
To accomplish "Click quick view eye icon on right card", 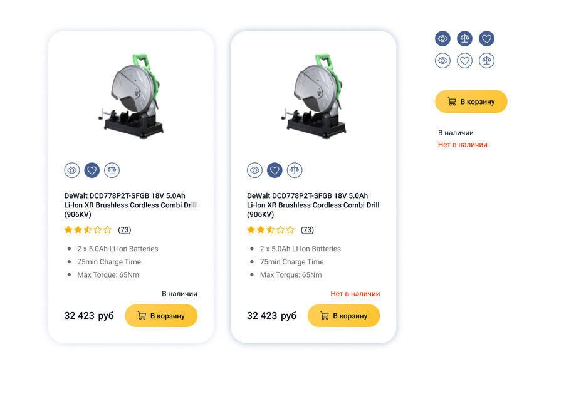I will (x=254, y=170).
